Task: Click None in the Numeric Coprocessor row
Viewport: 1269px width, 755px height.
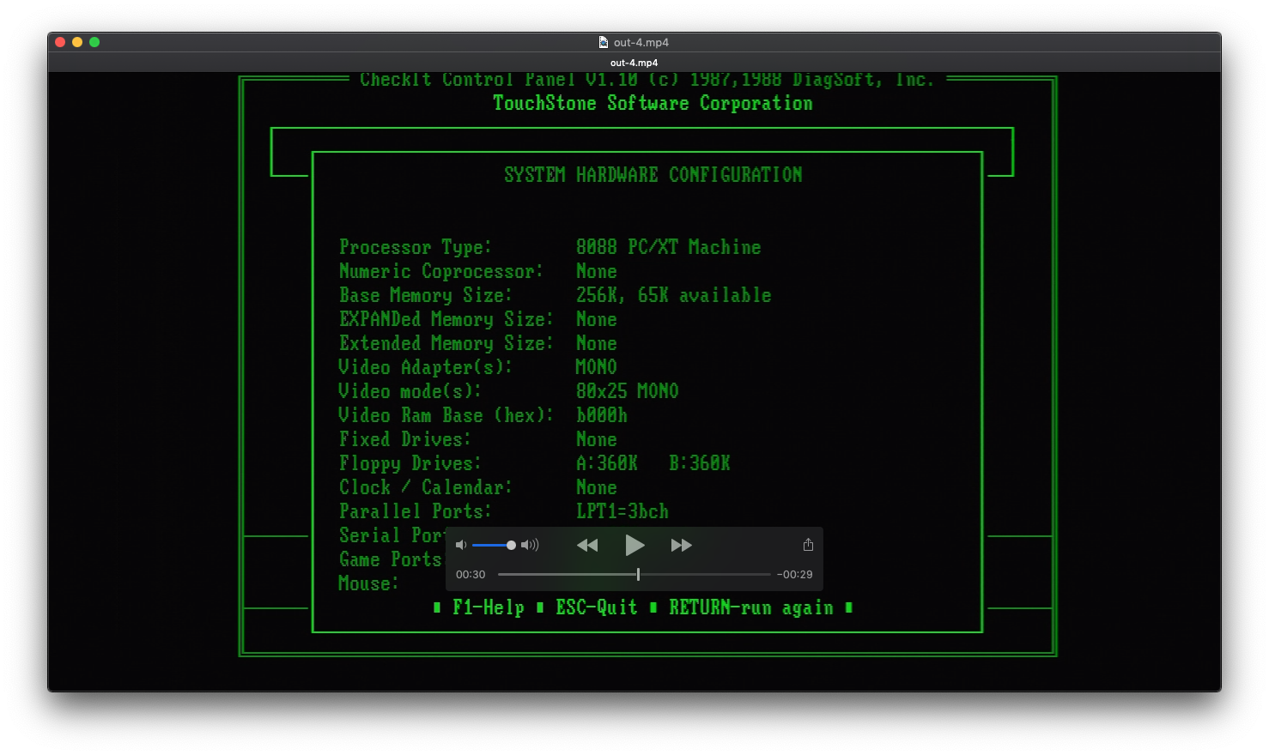Action: click(x=597, y=271)
